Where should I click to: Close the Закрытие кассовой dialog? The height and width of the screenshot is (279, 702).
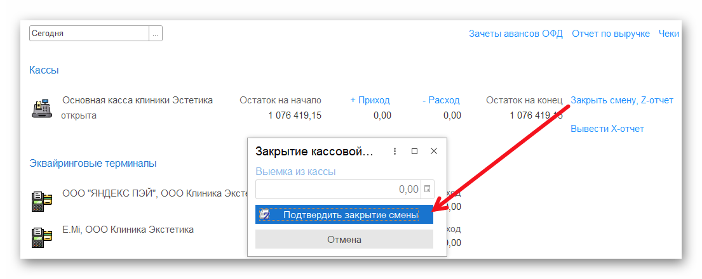[433, 152]
